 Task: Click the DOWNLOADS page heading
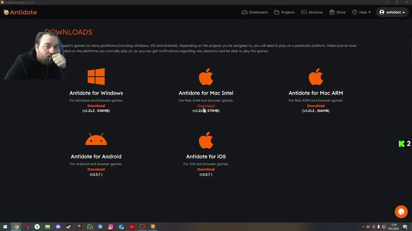[68, 32]
